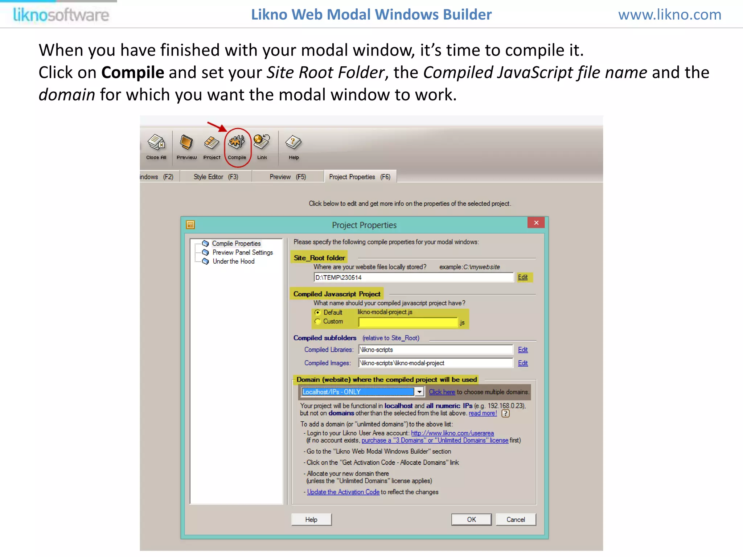Click the Site_Root folder path field
The width and height of the screenshot is (743, 557).
click(414, 277)
